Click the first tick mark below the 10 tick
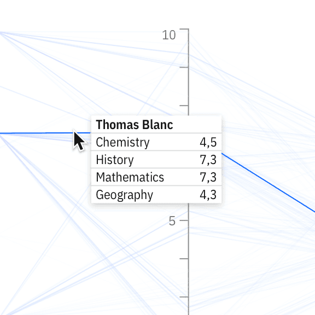This screenshot has height=315, width=315. click(x=184, y=67)
